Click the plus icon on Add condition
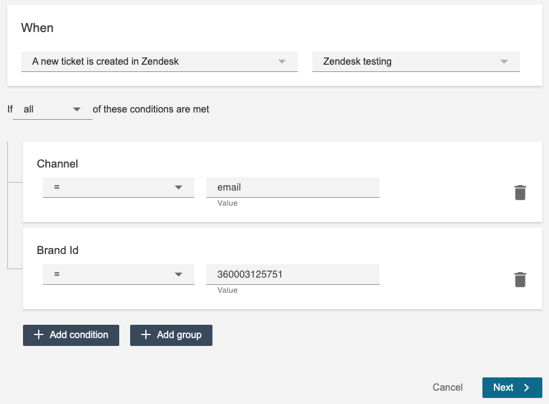This screenshot has width=549, height=404. (39, 335)
